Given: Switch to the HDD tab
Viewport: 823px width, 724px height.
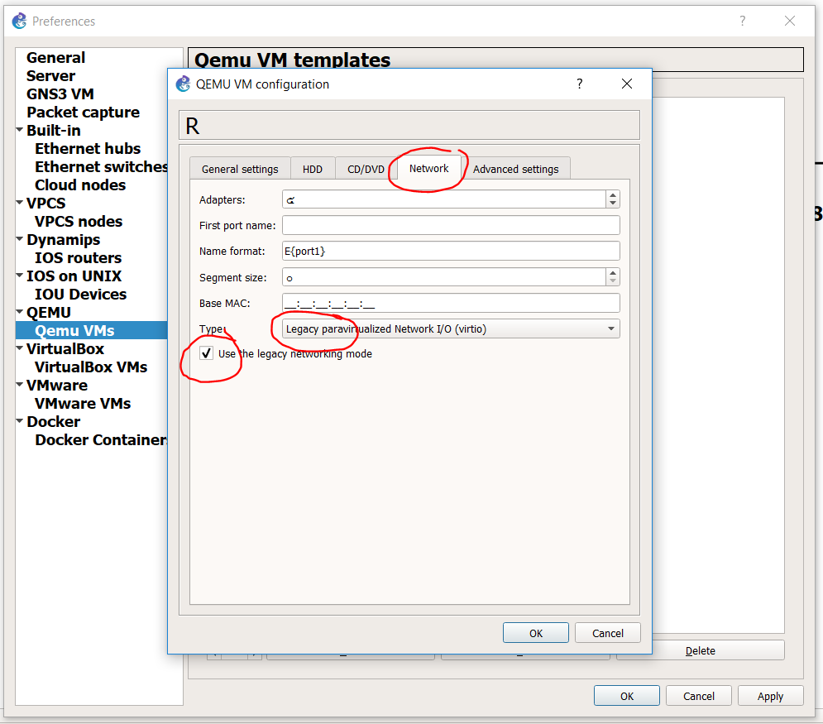Looking at the screenshot, I should [x=313, y=169].
